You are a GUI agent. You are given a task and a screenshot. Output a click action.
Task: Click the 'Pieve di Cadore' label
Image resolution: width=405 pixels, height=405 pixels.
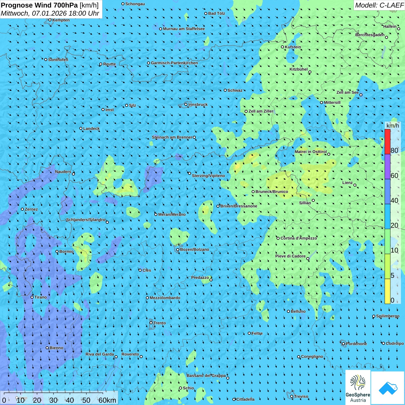coord(290,256)
